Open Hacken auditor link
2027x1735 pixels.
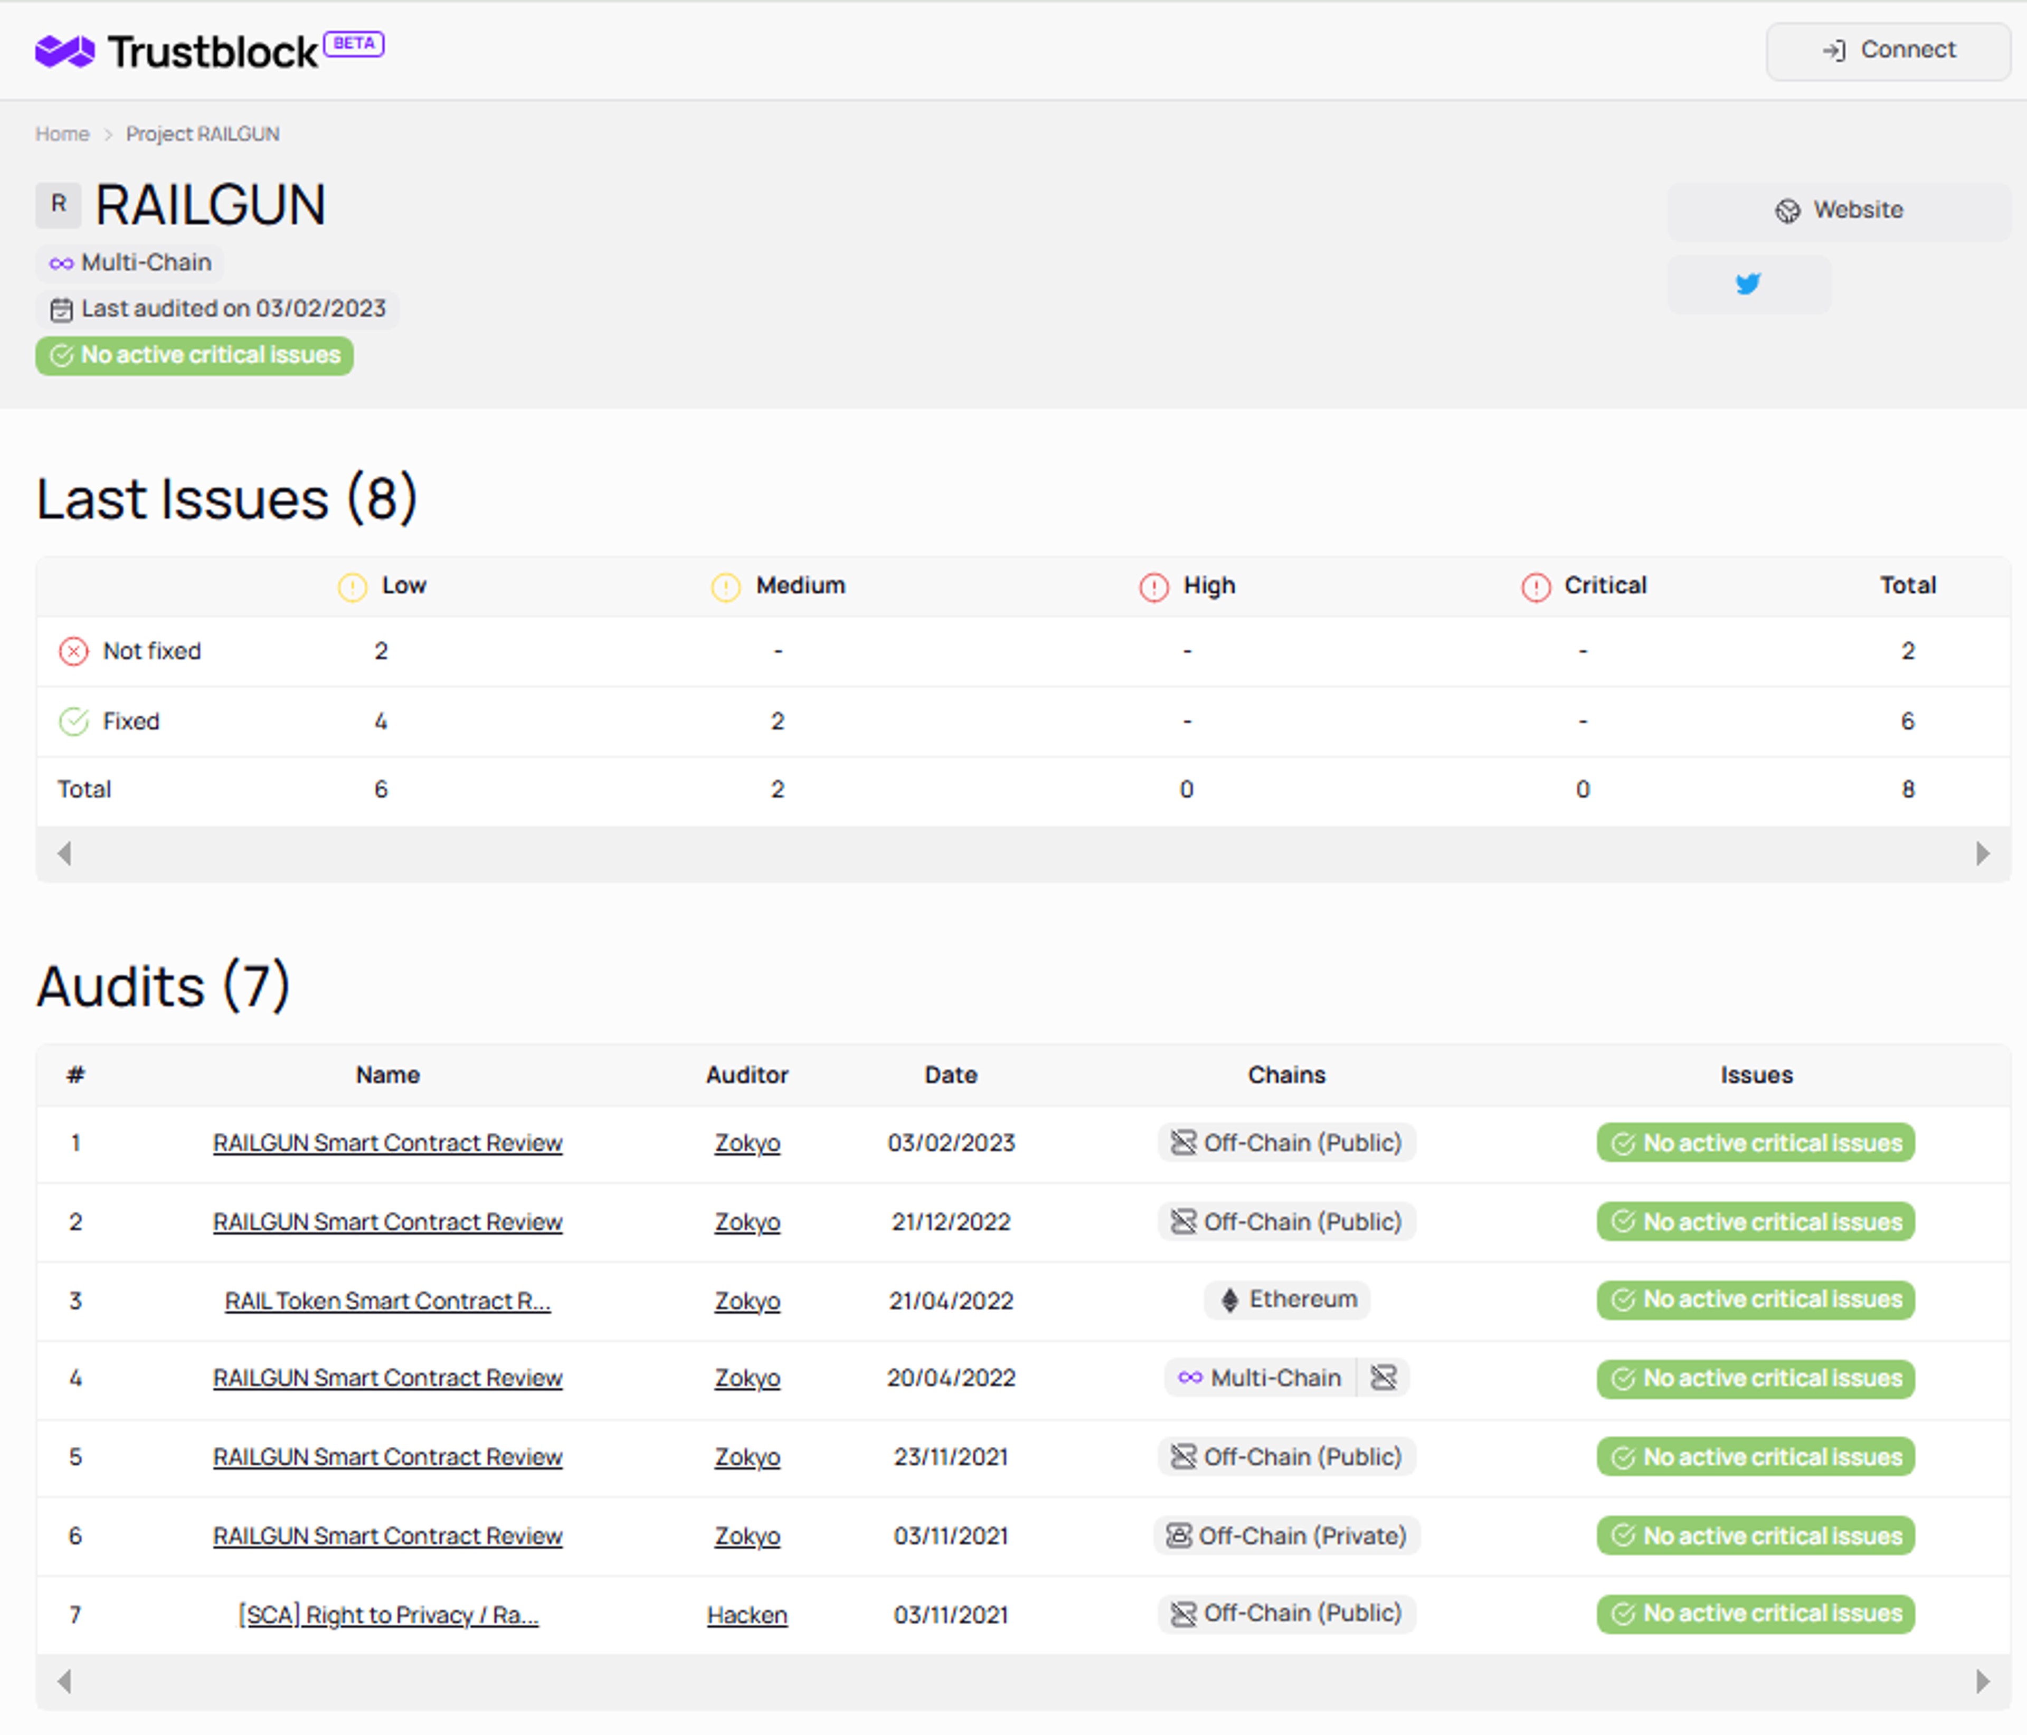tap(747, 1616)
